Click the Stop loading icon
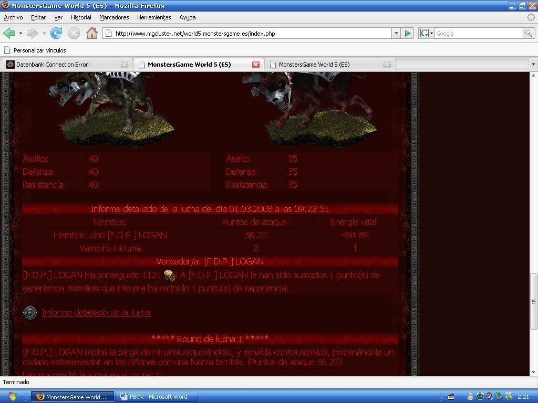538x403 pixels. click(74, 33)
